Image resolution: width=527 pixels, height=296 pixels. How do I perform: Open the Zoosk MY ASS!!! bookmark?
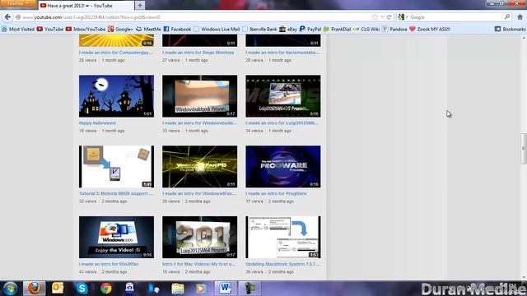(x=430, y=30)
